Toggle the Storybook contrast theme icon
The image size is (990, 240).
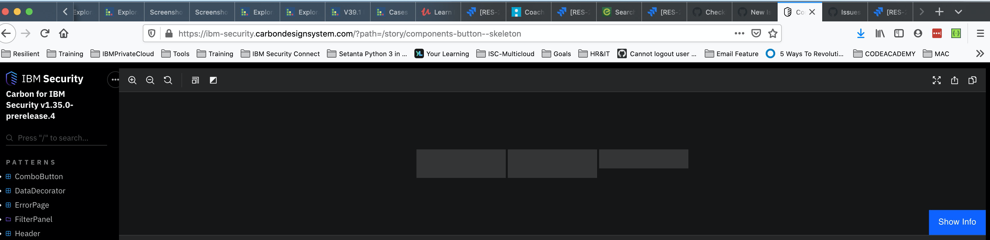click(x=213, y=80)
